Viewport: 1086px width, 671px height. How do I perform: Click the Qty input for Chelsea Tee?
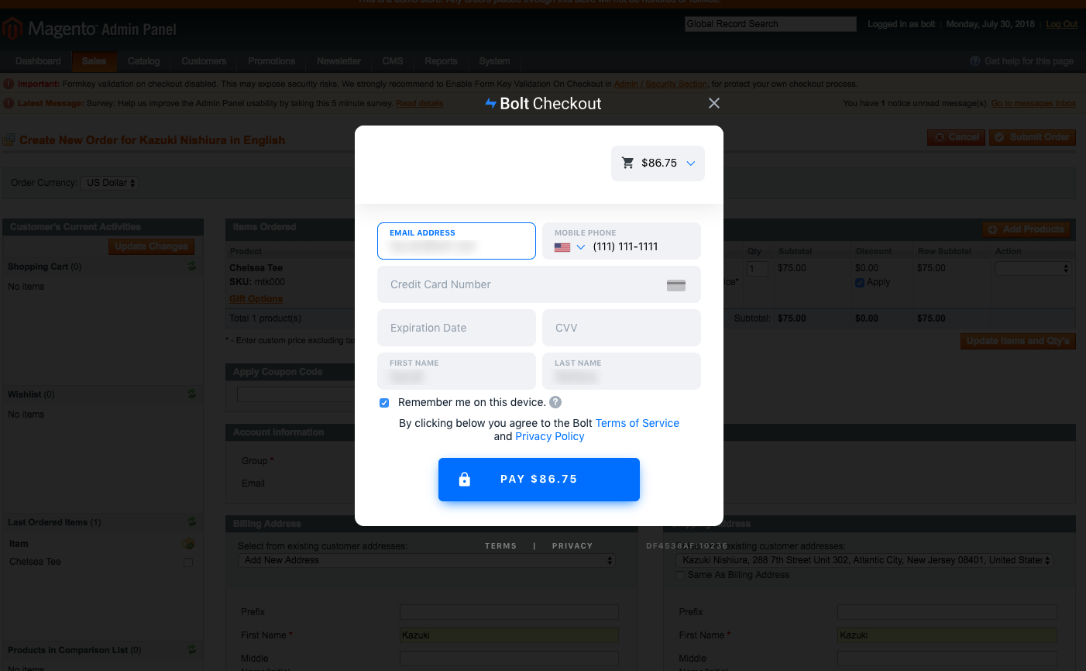pyautogui.click(x=758, y=269)
